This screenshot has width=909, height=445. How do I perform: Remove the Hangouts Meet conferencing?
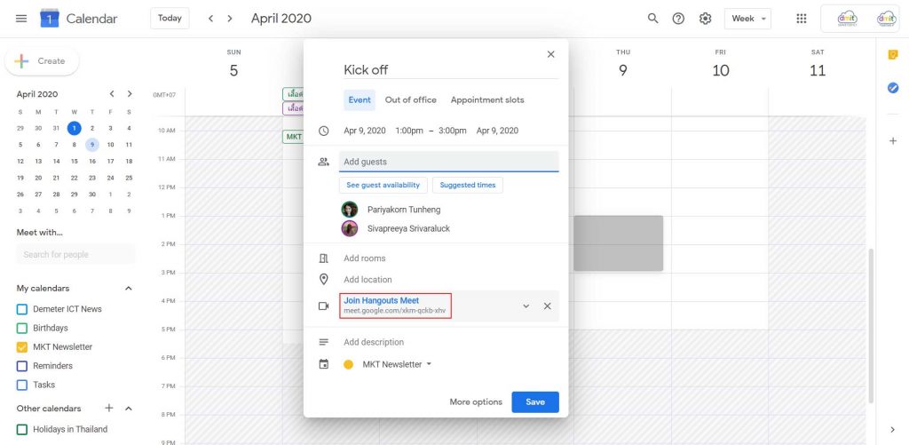point(547,306)
